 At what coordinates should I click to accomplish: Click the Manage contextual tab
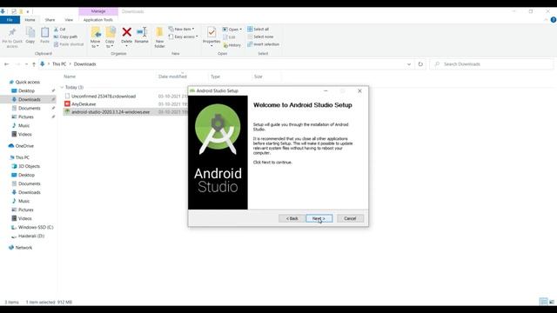coord(98,11)
